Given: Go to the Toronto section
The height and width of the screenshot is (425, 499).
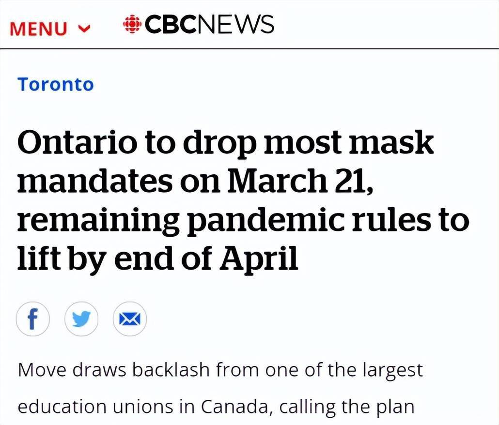Looking at the screenshot, I should tap(56, 85).
